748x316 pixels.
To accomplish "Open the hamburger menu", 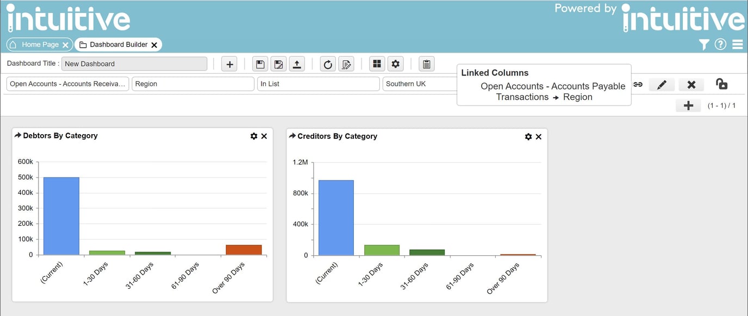I will pos(737,45).
